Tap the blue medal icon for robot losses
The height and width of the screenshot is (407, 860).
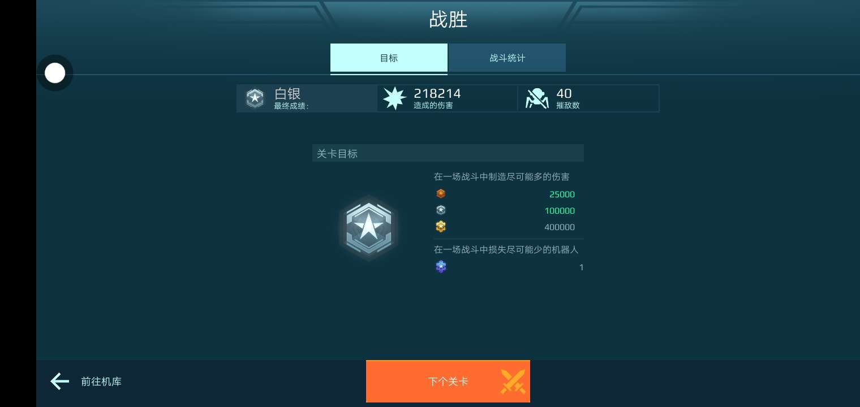[x=441, y=267]
